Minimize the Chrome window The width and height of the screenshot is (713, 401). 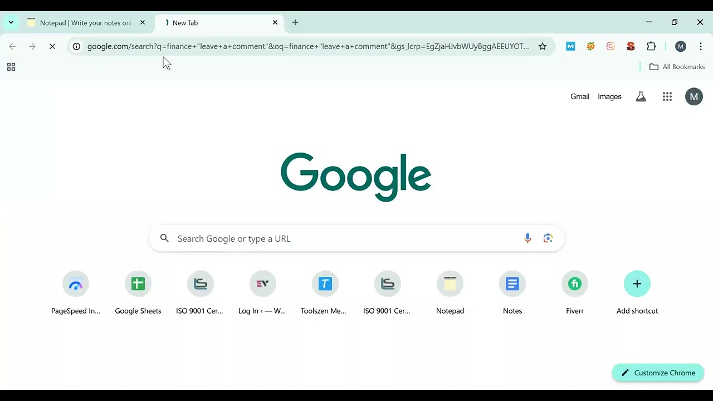click(x=649, y=22)
